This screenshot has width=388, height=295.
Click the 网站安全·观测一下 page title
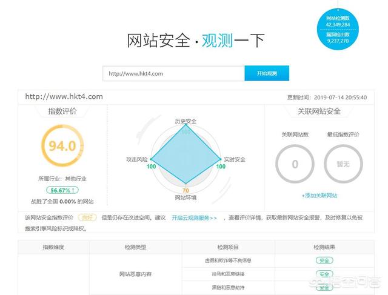pos(196,41)
